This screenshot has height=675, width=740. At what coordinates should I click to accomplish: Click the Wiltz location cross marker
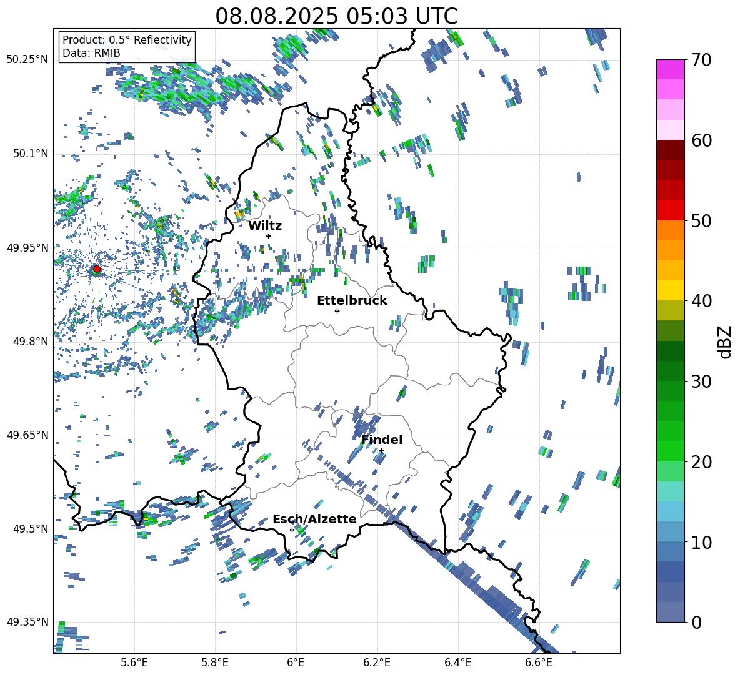tap(268, 236)
